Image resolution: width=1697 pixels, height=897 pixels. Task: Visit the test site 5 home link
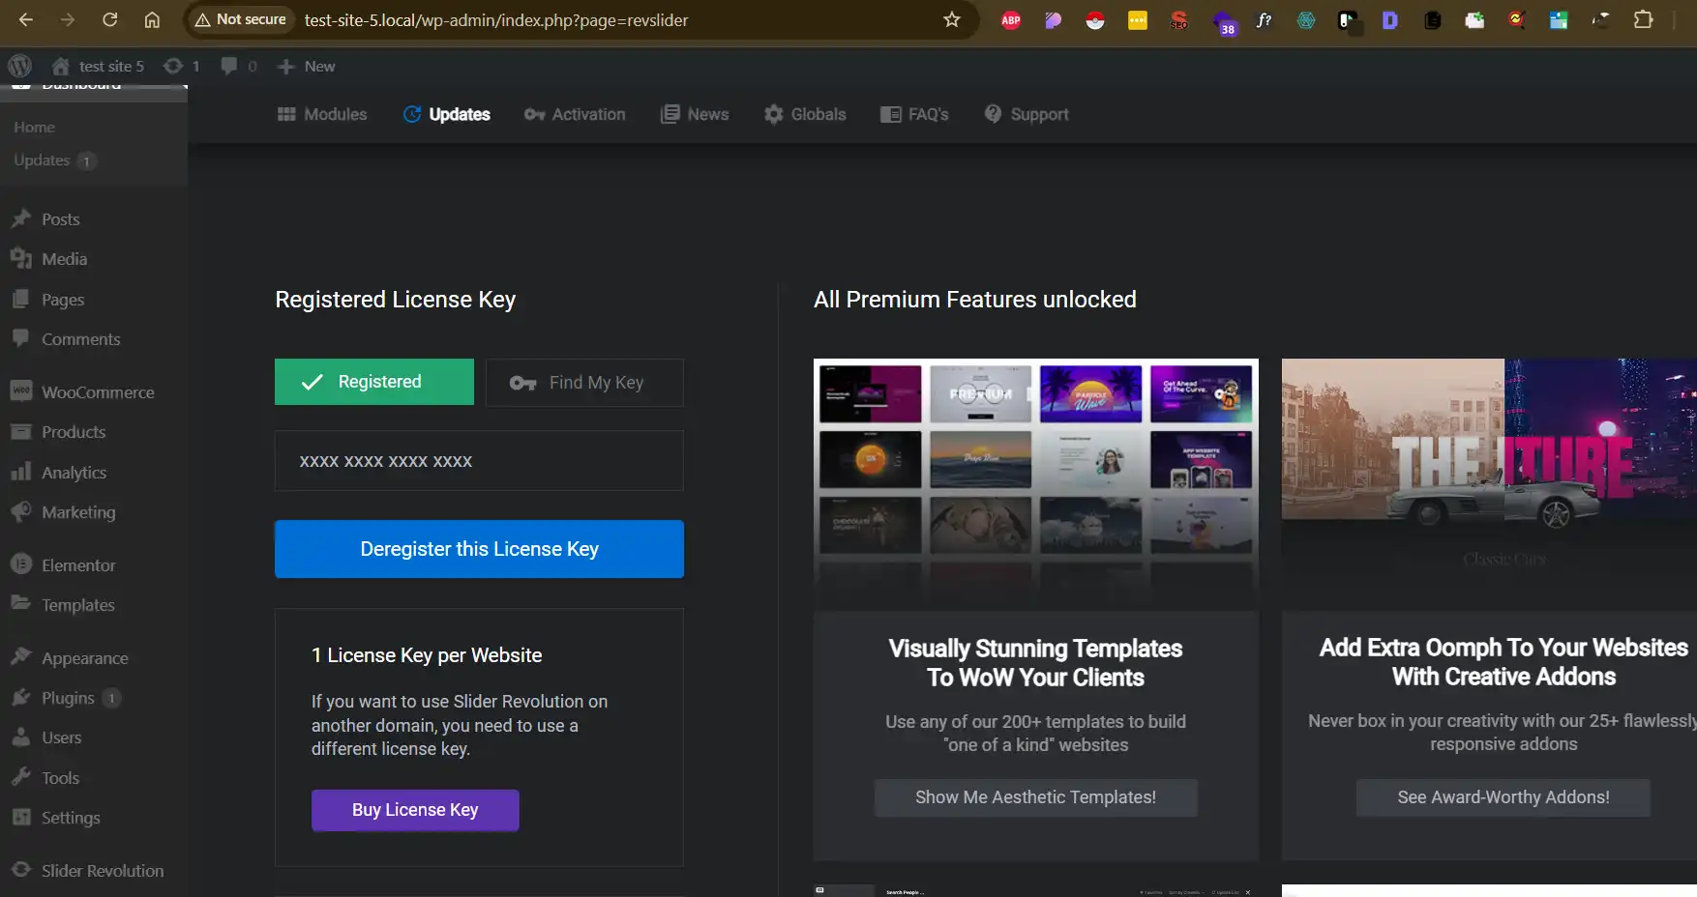click(x=99, y=66)
